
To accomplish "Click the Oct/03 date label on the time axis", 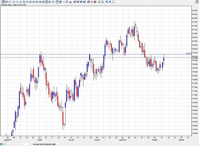I will pos(39,140).
